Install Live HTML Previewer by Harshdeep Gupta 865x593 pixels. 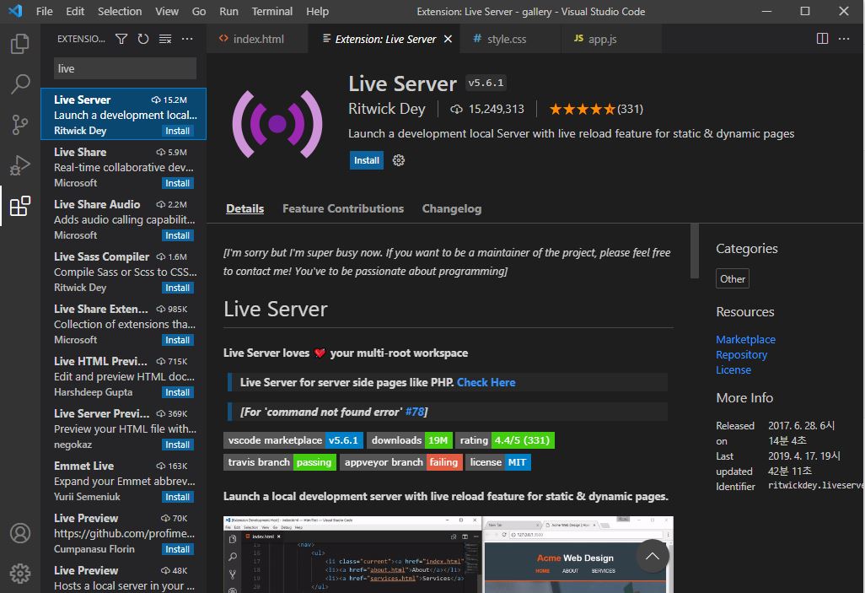(x=178, y=392)
